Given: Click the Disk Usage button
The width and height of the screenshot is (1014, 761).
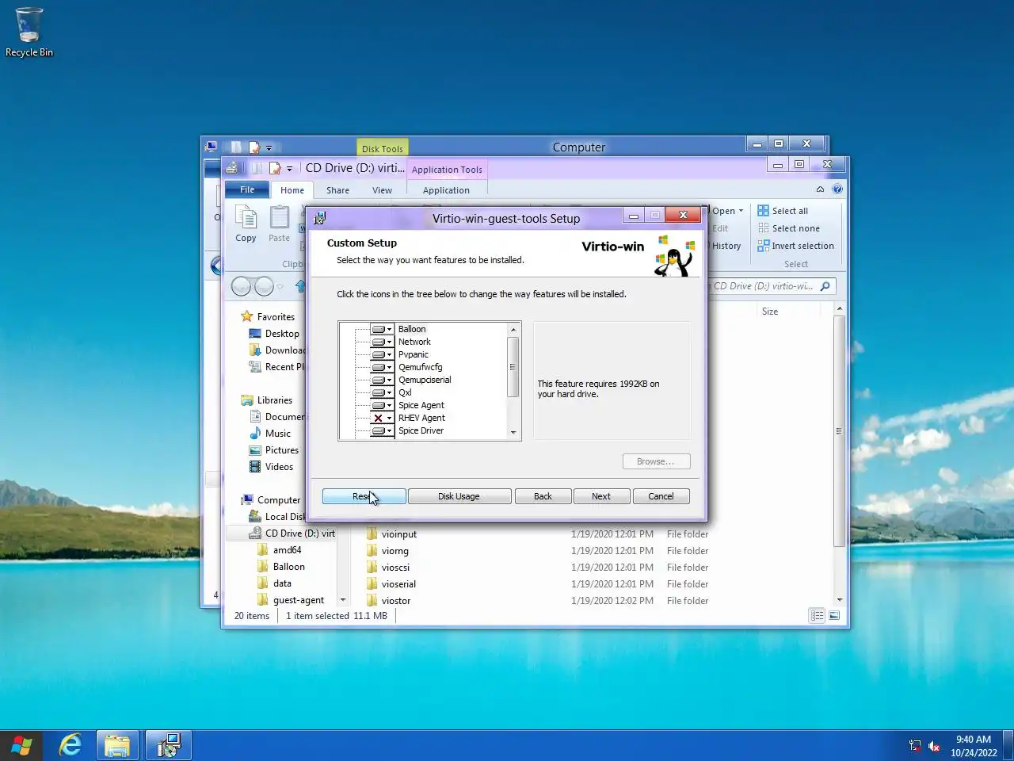Looking at the screenshot, I should click(x=459, y=496).
